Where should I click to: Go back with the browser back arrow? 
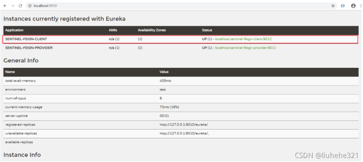[5, 6]
